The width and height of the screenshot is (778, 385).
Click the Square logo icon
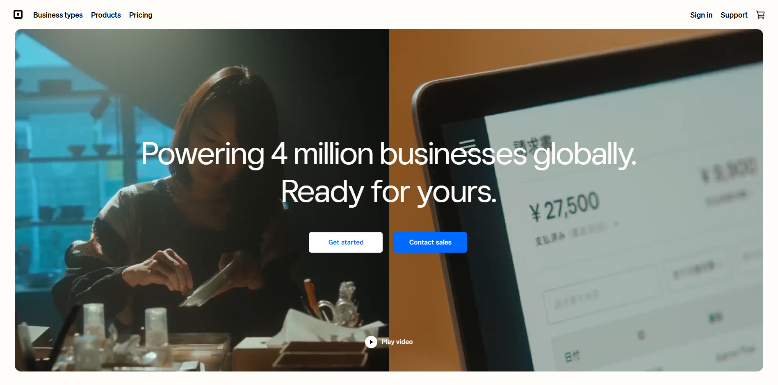[18, 15]
